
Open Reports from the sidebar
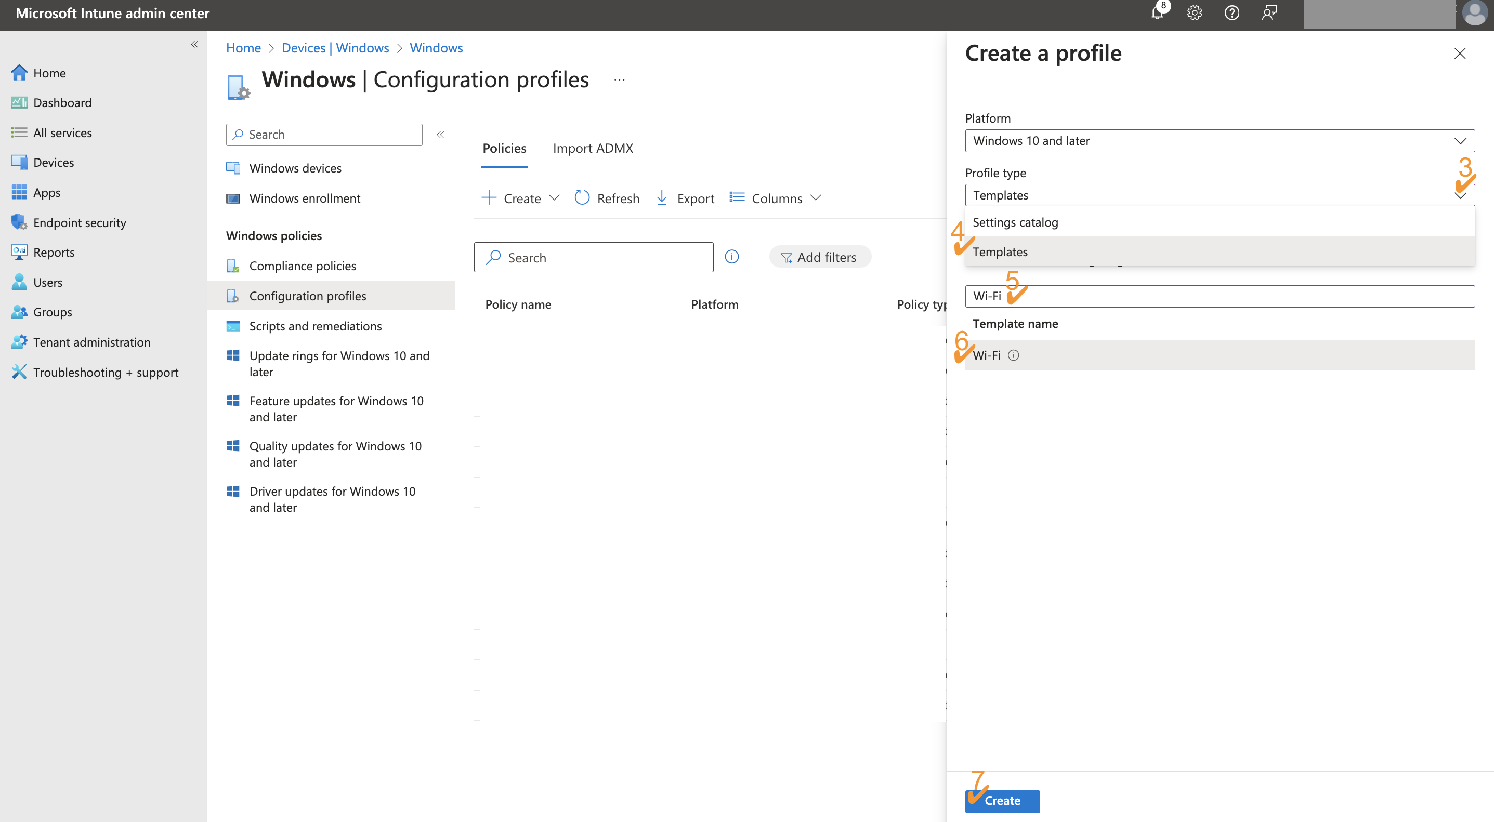point(54,252)
